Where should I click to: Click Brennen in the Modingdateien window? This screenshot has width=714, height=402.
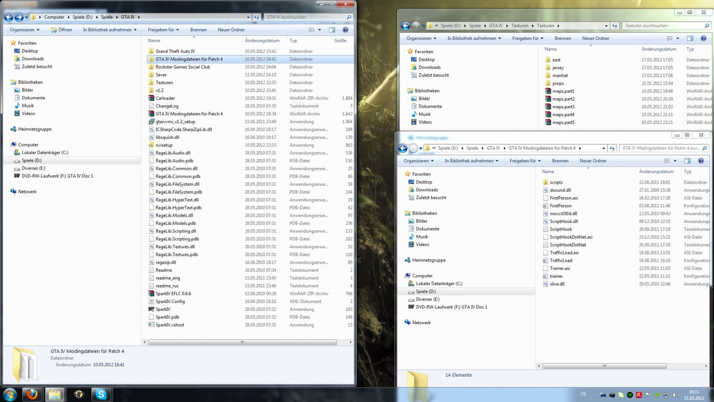[x=560, y=161]
